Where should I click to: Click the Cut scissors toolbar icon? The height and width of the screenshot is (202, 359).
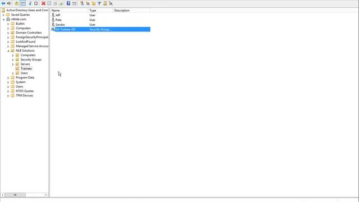pyautogui.click(x=30, y=3)
